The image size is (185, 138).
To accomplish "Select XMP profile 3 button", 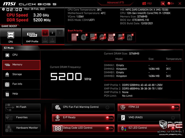I will pos(59,33).
